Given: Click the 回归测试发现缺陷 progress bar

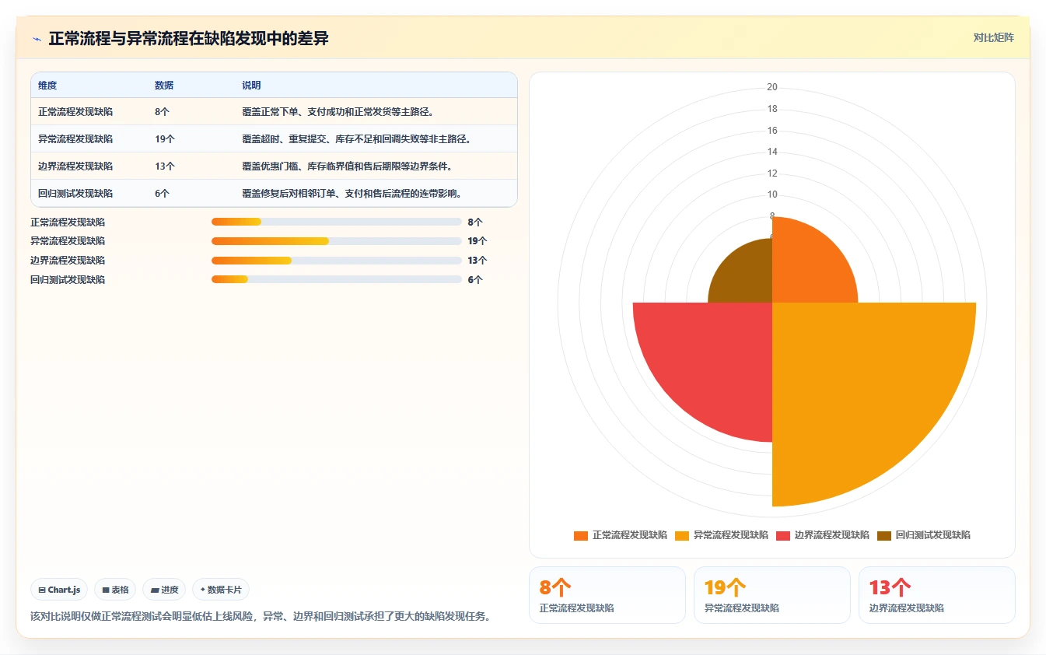Looking at the screenshot, I should point(337,279).
